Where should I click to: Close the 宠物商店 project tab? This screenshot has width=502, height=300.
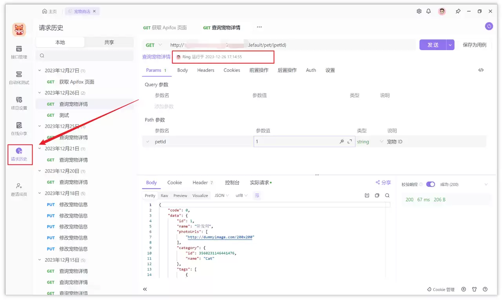coord(95,11)
